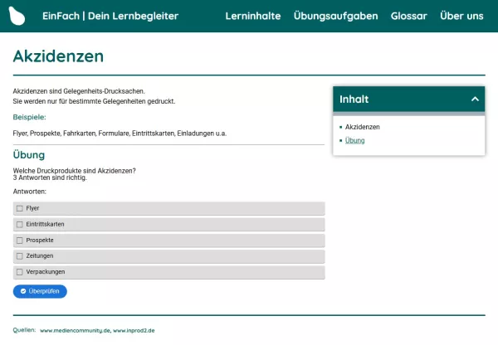The width and height of the screenshot is (498, 345).
Task: Click the checkmark icon in Überprüfen button
Action: (23, 291)
